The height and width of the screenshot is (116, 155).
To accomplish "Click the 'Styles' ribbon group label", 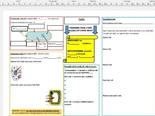I will 74,1.
